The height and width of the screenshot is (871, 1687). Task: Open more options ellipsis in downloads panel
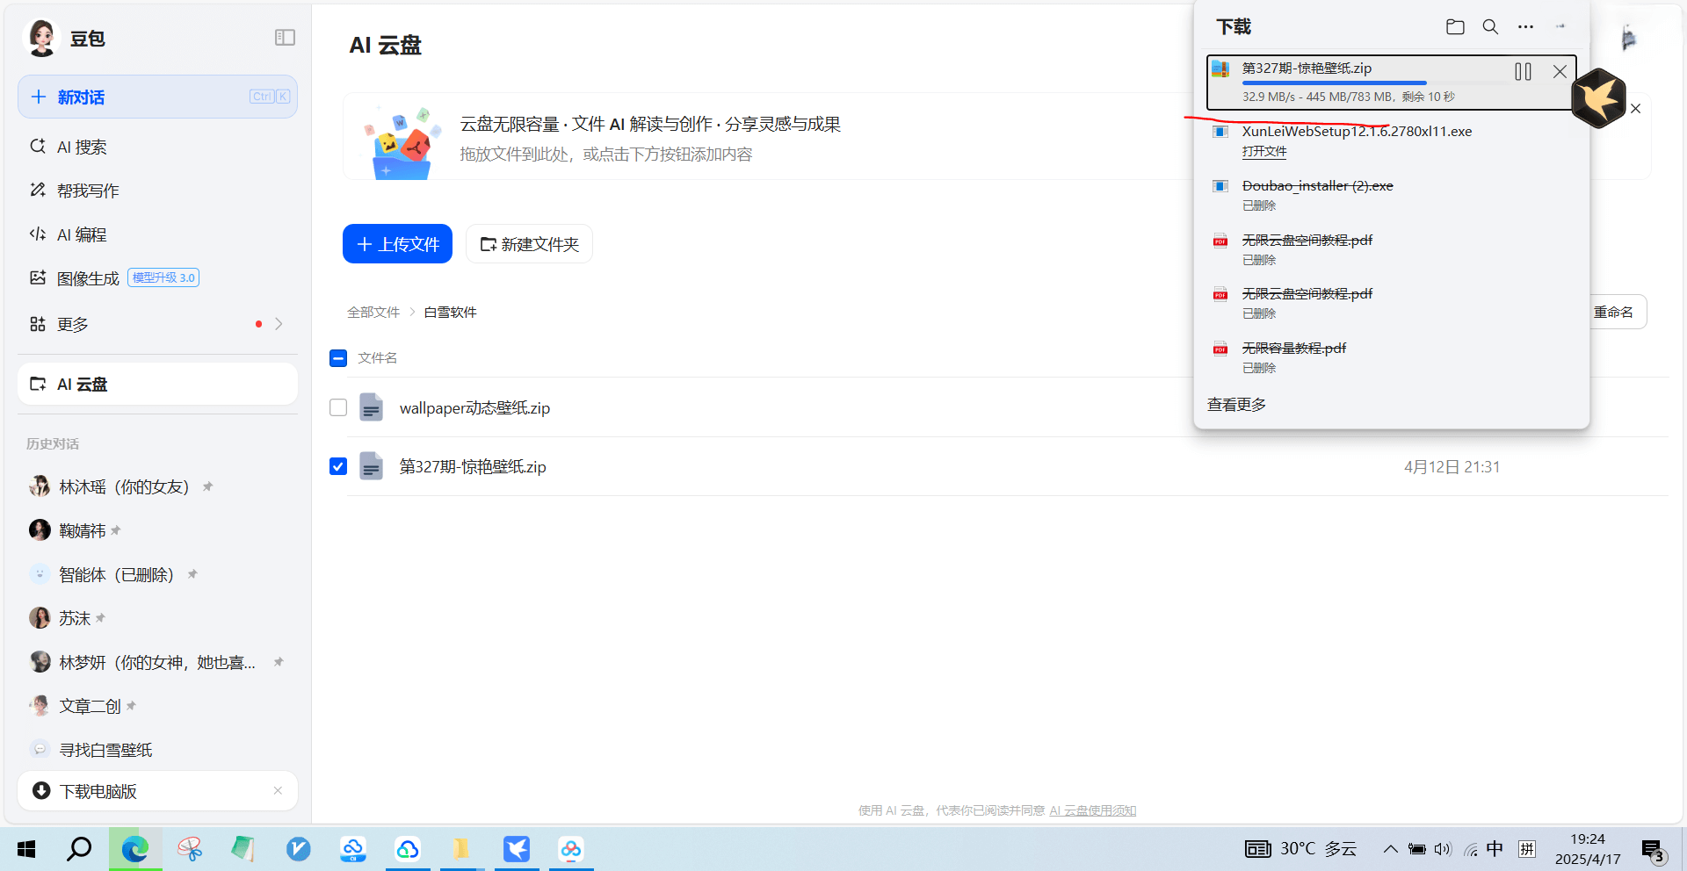click(x=1525, y=27)
